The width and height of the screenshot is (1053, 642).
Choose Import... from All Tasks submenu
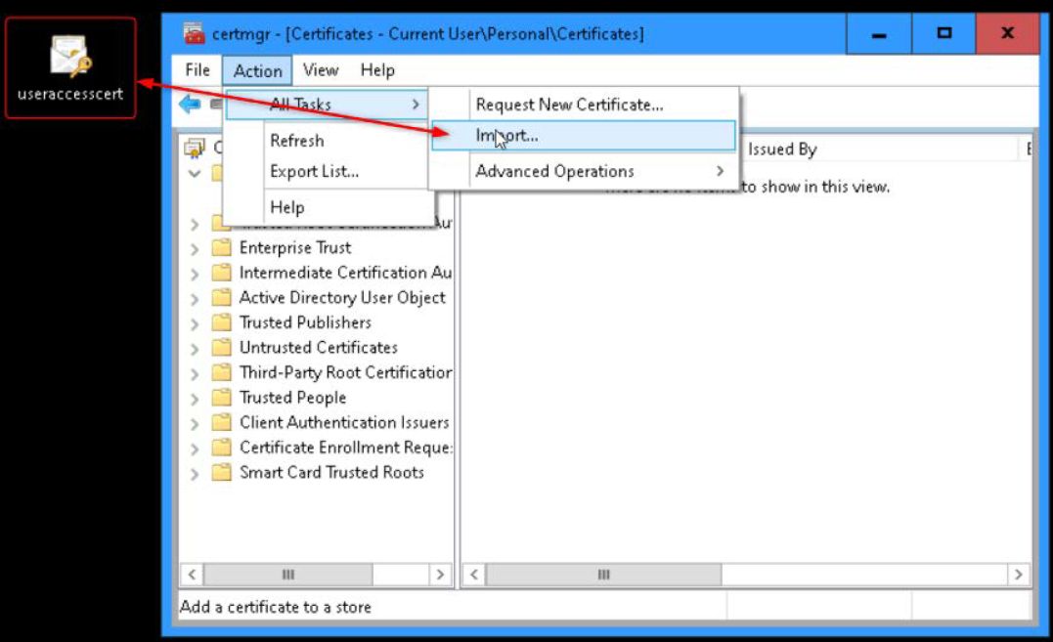tap(583, 136)
